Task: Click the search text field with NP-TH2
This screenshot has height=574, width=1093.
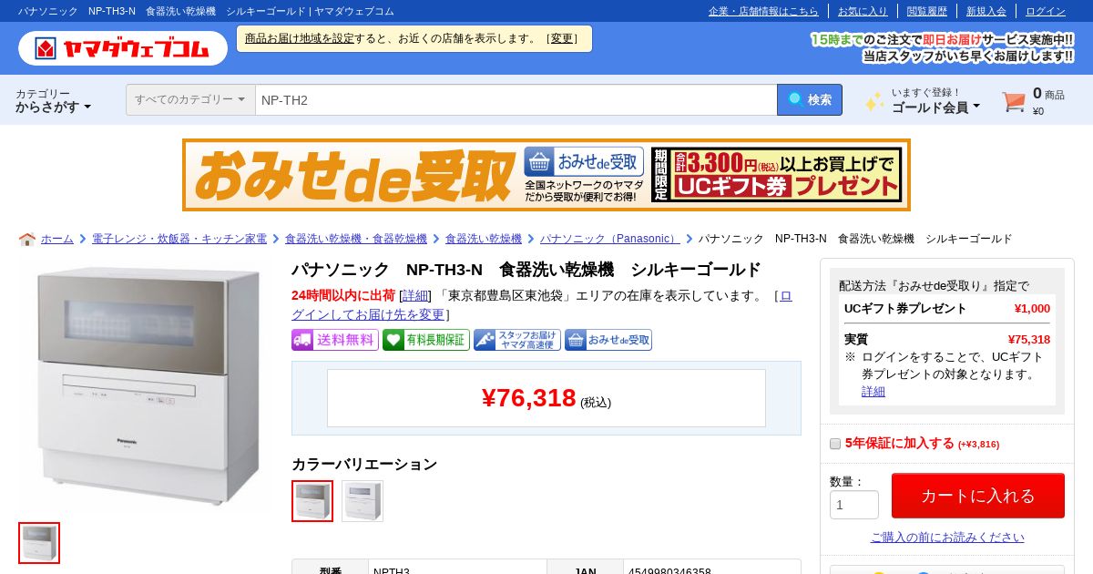Action: (516, 100)
